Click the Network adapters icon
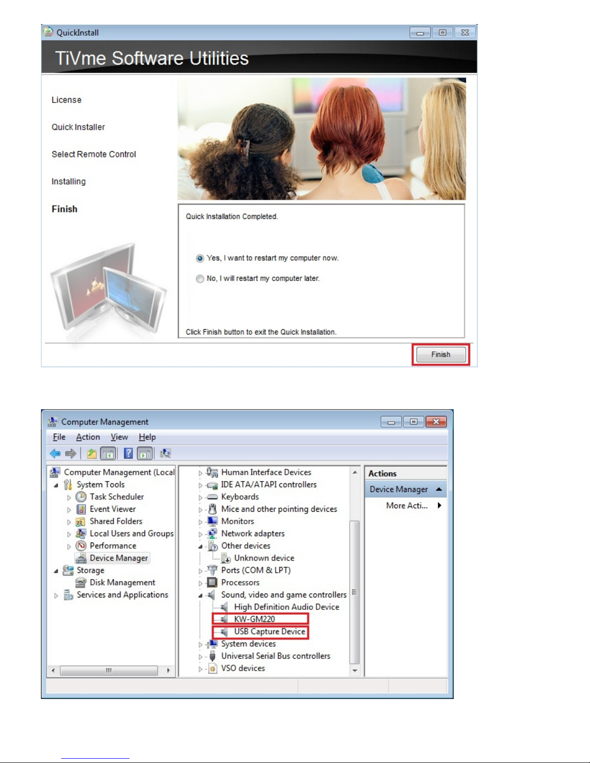 tap(212, 534)
